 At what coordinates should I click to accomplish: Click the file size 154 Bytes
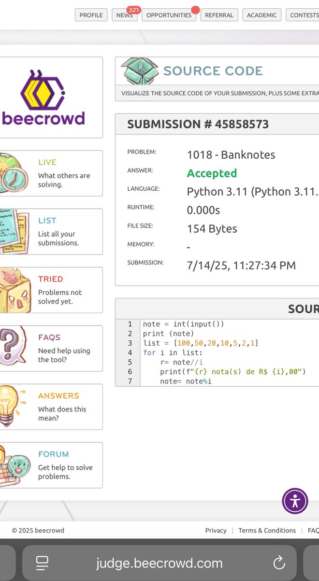pyautogui.click(x=212, y=229)
